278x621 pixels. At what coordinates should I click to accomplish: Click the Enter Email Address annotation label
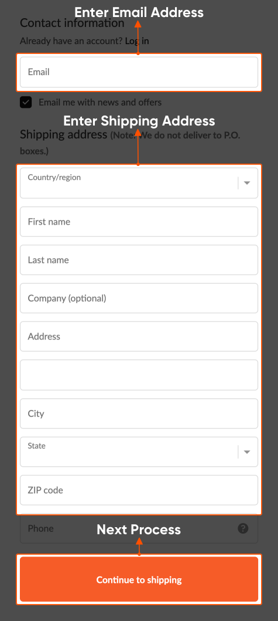pos(139,12)
